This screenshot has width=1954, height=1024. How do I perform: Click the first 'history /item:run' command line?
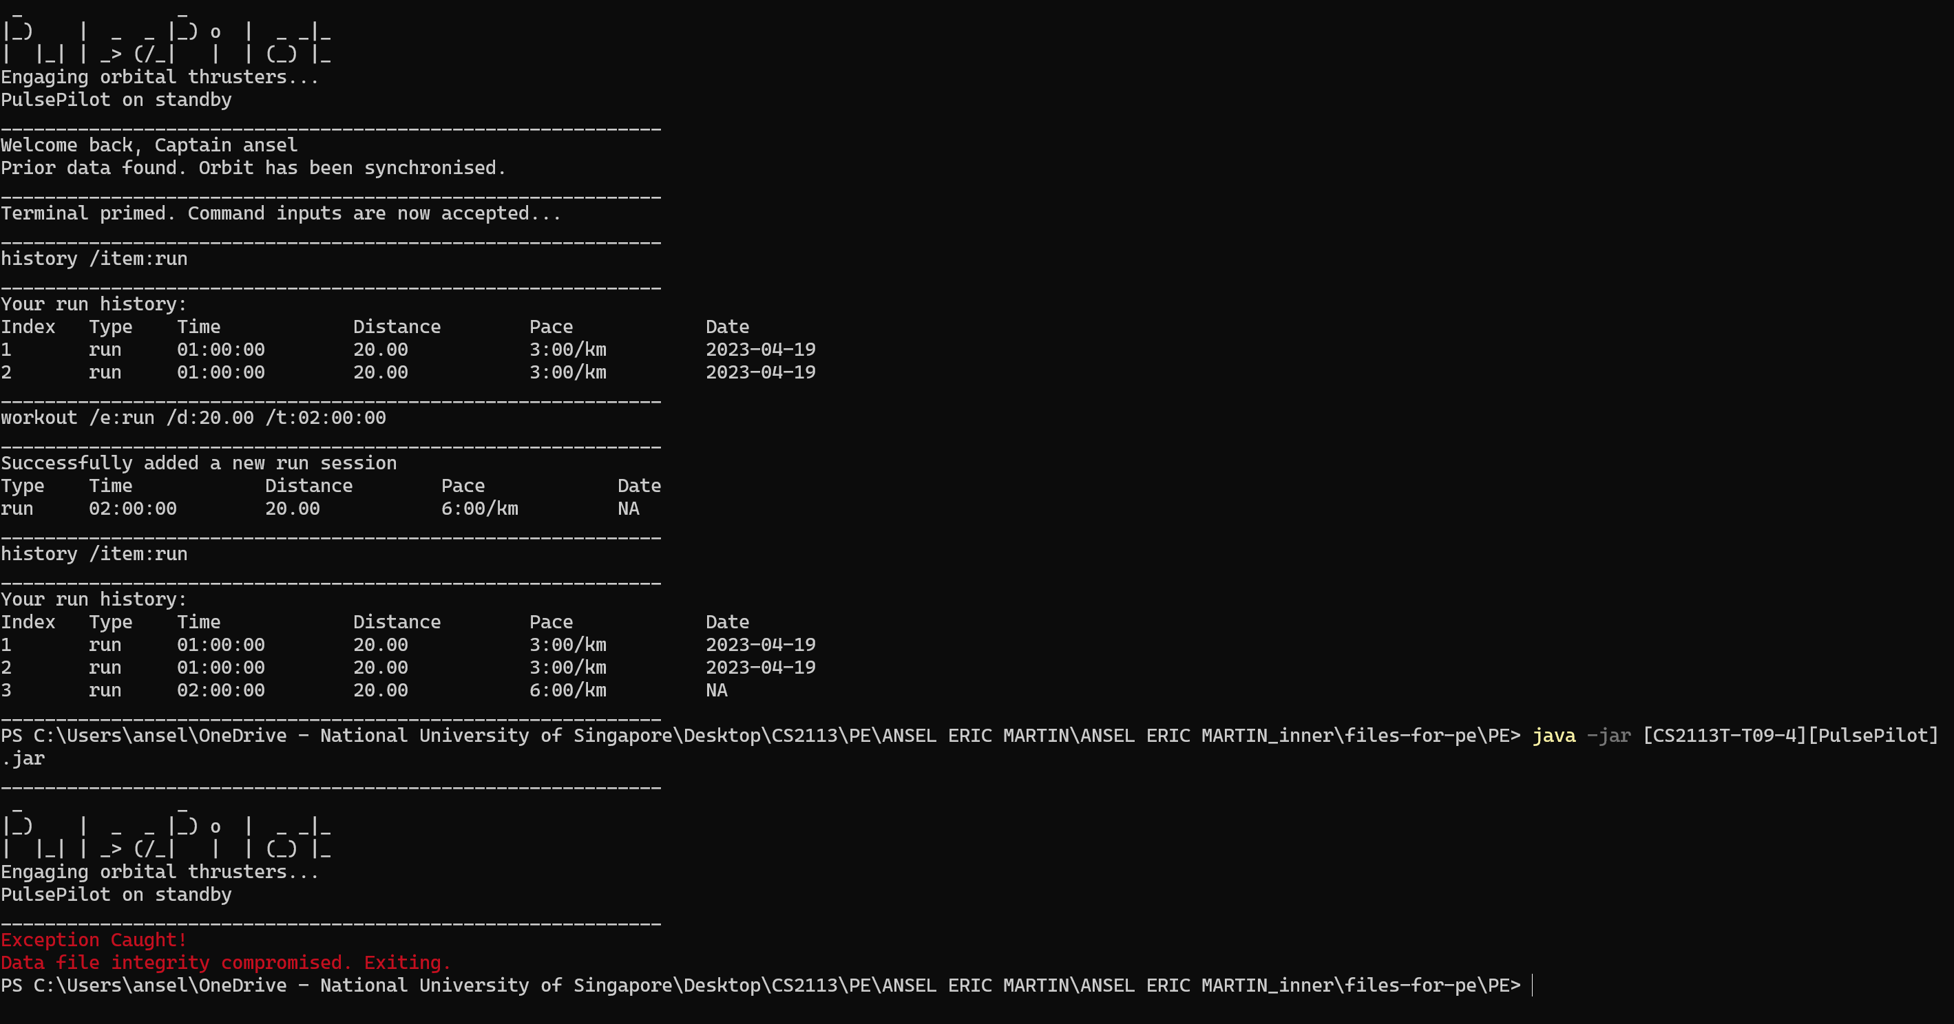[x=94, y=259]
